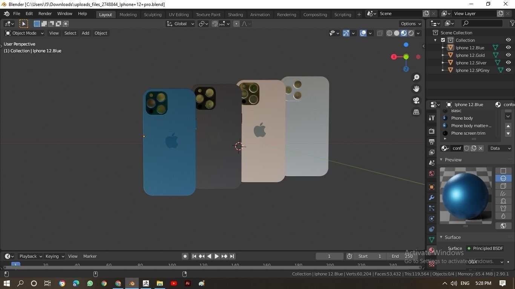Image resolution: width=515 pixels, height=289 pixels.
Task: Open the timeline Playback dropdown
Action: pos(29,256)
